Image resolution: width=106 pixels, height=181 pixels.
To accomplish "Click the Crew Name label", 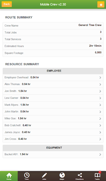I will [x=11, y=26].
